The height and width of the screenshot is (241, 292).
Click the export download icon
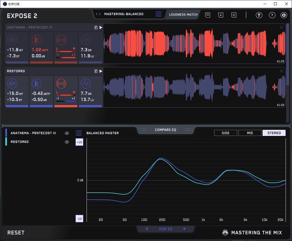point(221,15)
